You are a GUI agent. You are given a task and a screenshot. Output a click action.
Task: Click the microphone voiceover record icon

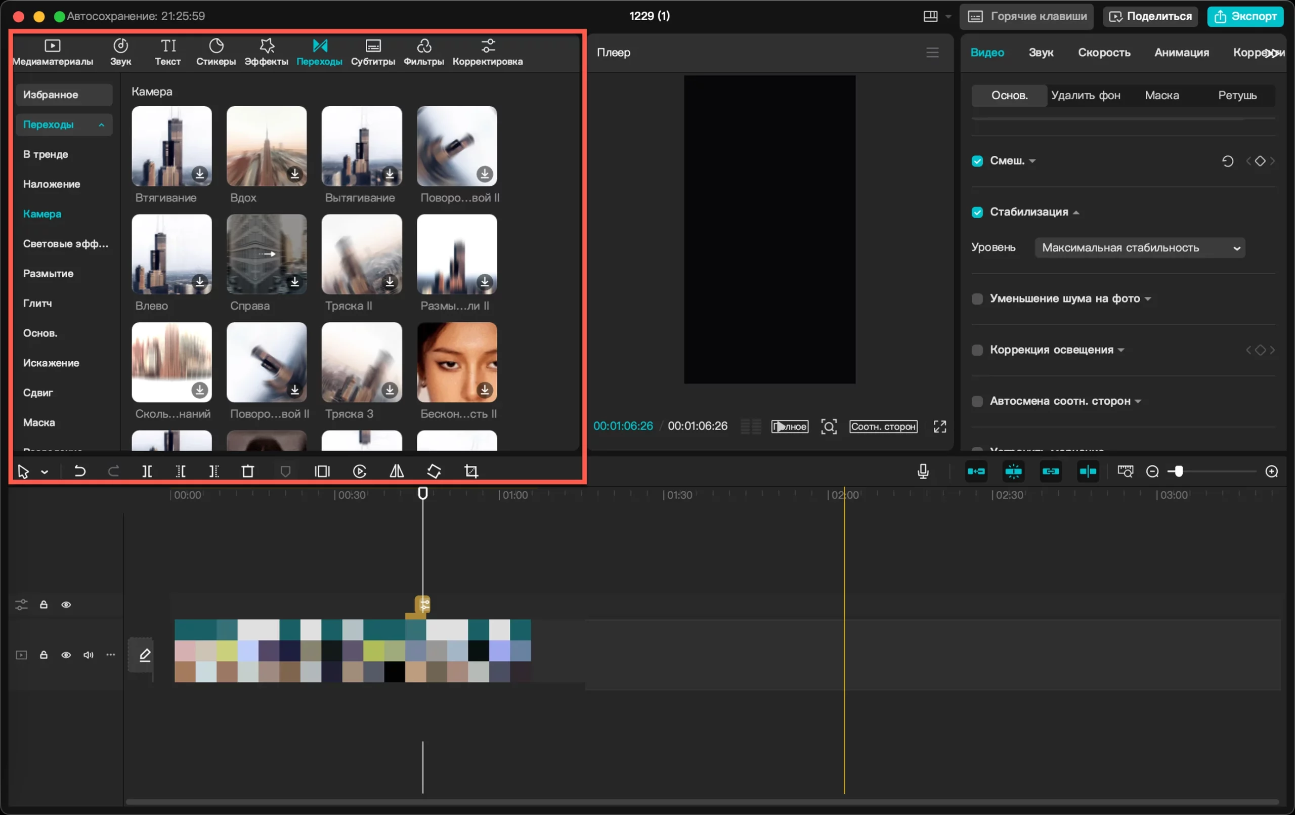click(x=923, y=471)
